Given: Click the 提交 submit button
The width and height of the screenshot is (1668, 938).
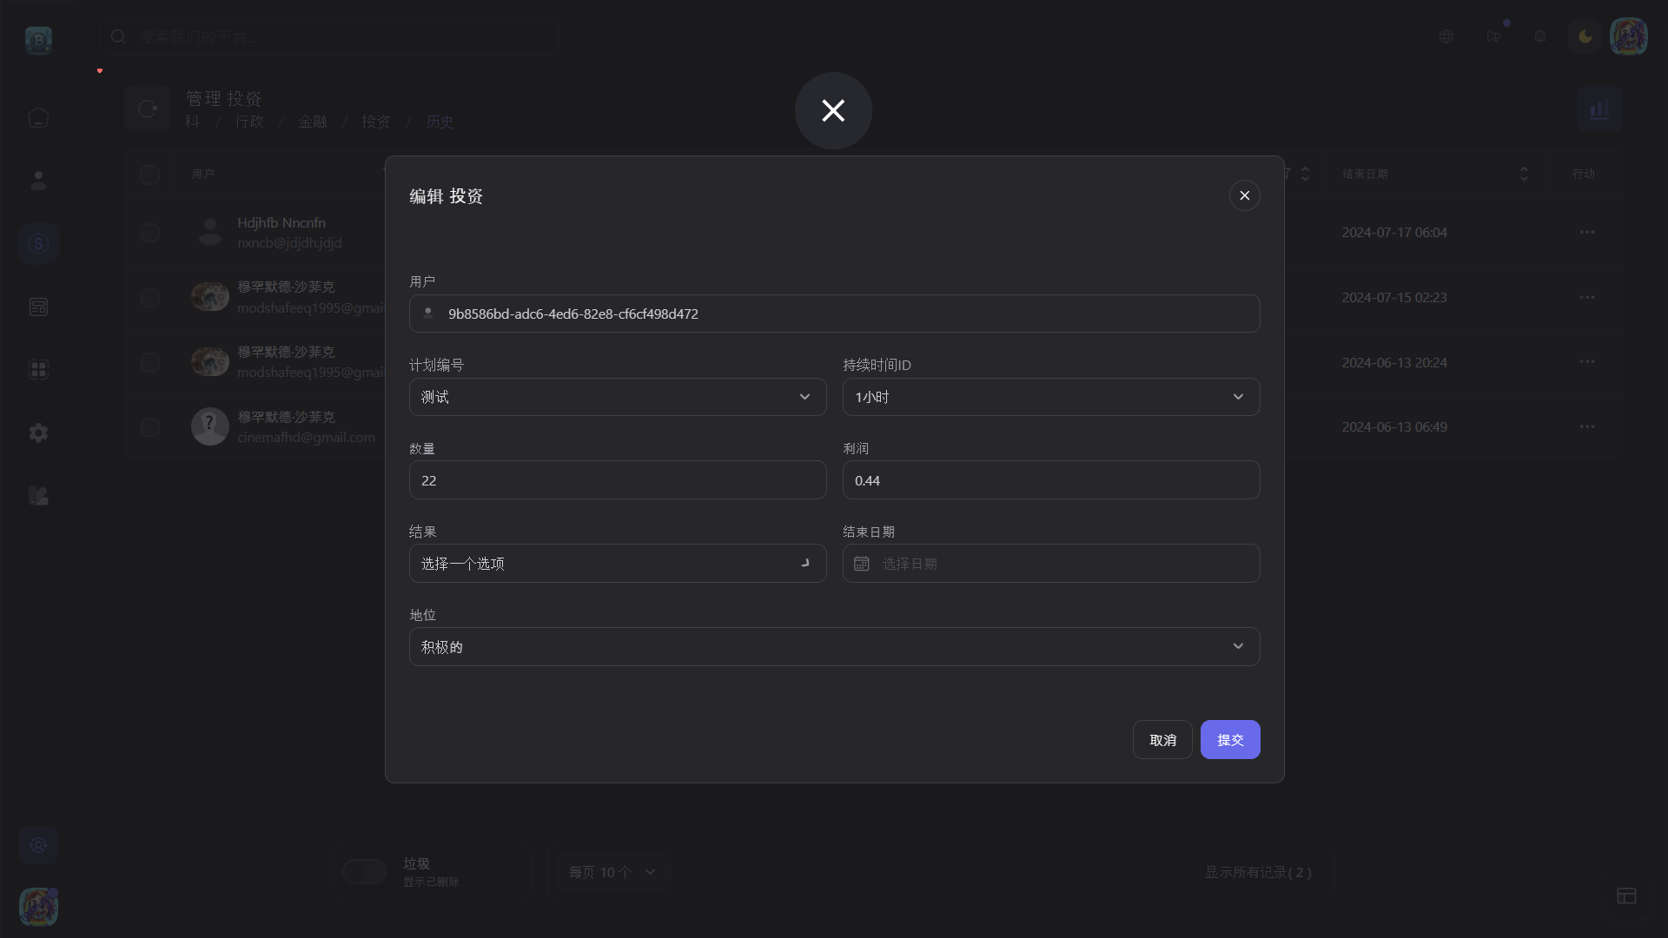Looking at the screenshot, I should pyautogui.click(x=1230, y=740).
